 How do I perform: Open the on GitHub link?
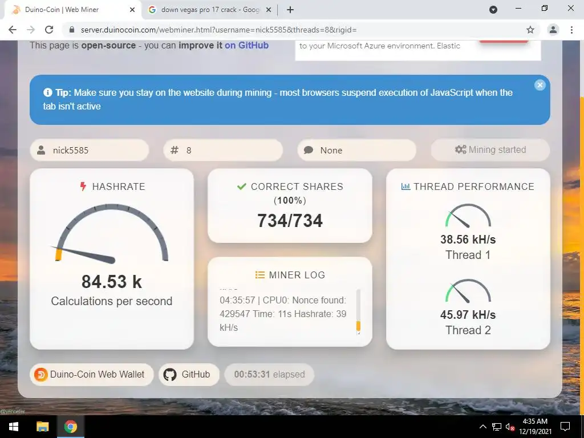(246, 46)
